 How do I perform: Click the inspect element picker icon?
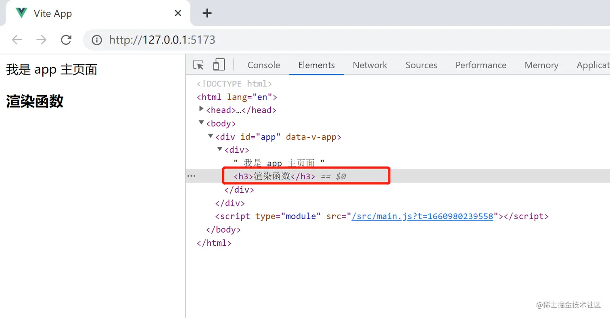198,65
